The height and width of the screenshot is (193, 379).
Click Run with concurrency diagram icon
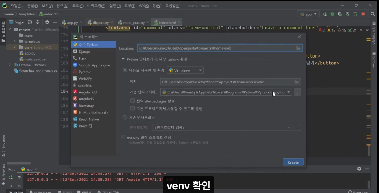(x=355, y=14)
